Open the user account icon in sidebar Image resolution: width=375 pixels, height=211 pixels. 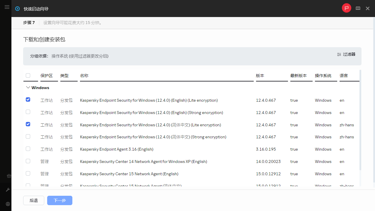click(x=8, y=204)
